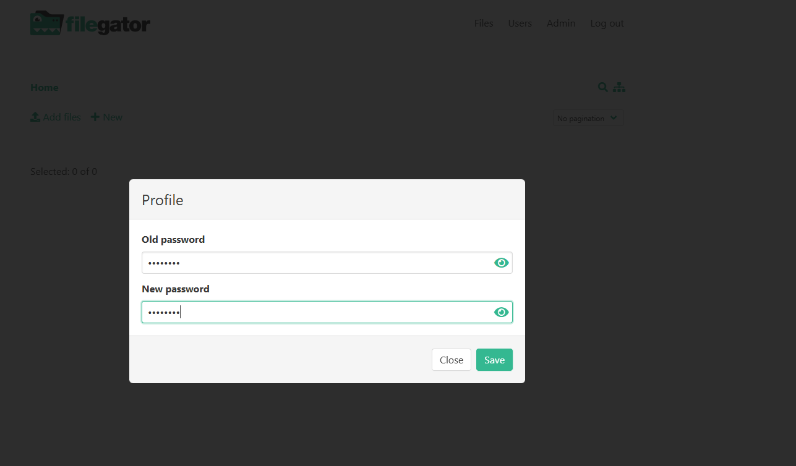796x466 pixels.
Task: Open the folder tree sitemap icon
Action: (x=619, y=87)
